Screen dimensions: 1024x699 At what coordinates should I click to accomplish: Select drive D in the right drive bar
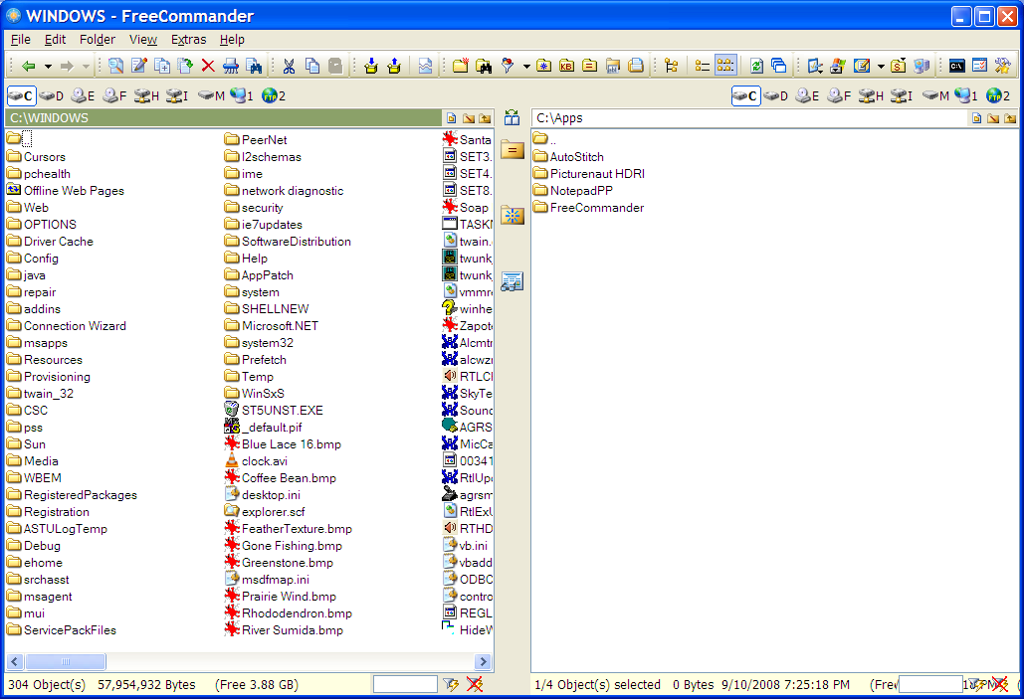[776, 95]
